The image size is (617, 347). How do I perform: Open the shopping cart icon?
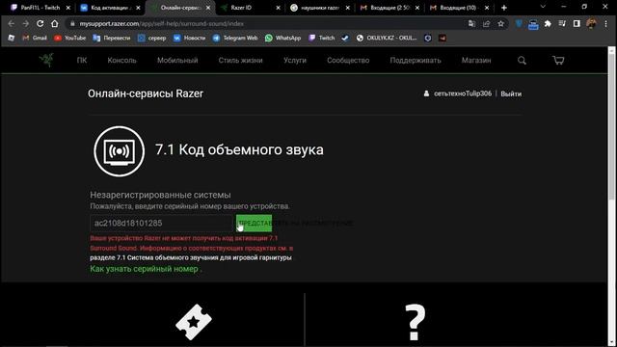pyautogui.click(x=558, y=60)
